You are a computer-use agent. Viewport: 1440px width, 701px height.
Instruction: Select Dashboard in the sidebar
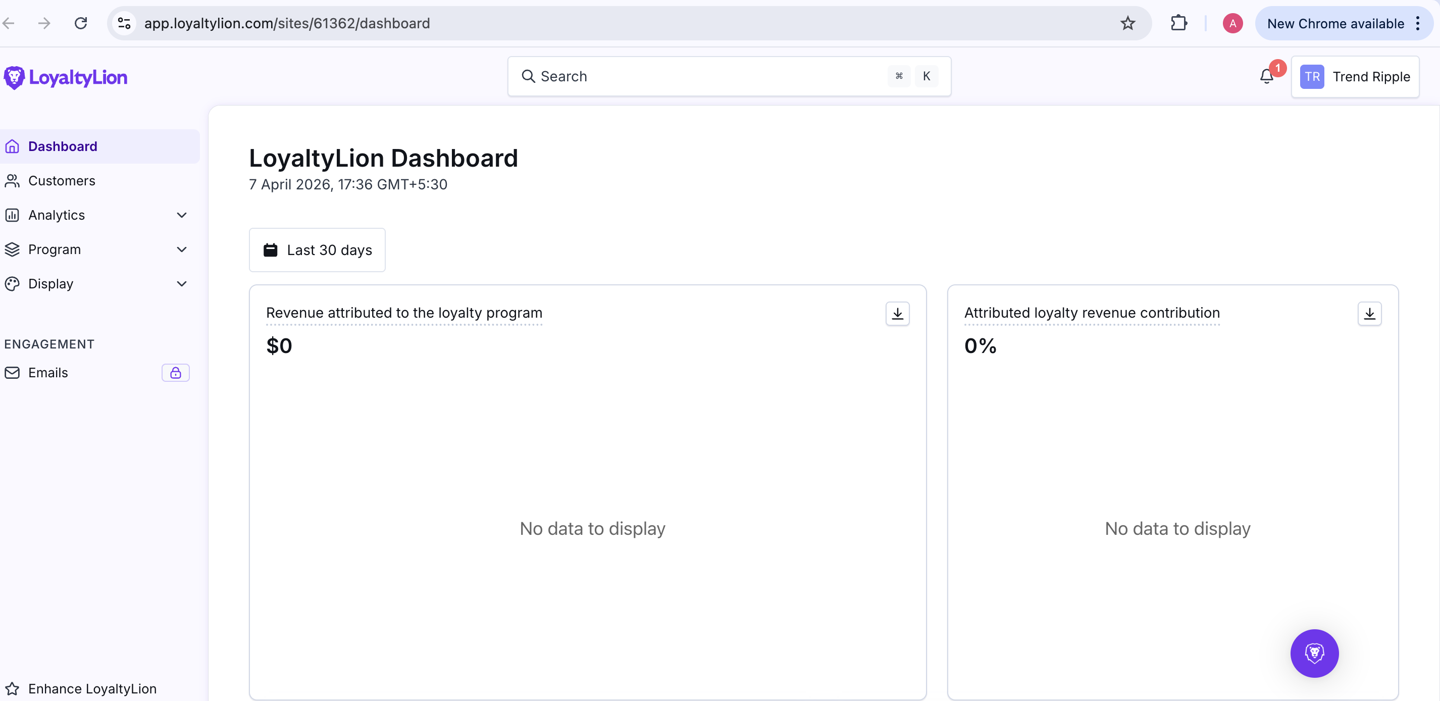click(63, 146)
